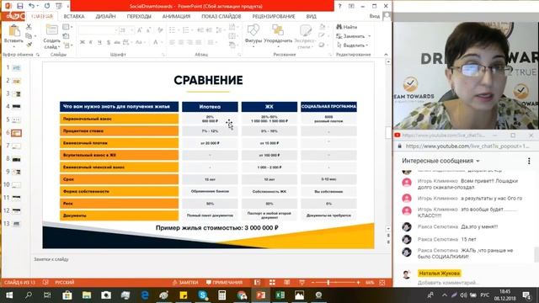Open Skype from the taskbar

[203, 295]
